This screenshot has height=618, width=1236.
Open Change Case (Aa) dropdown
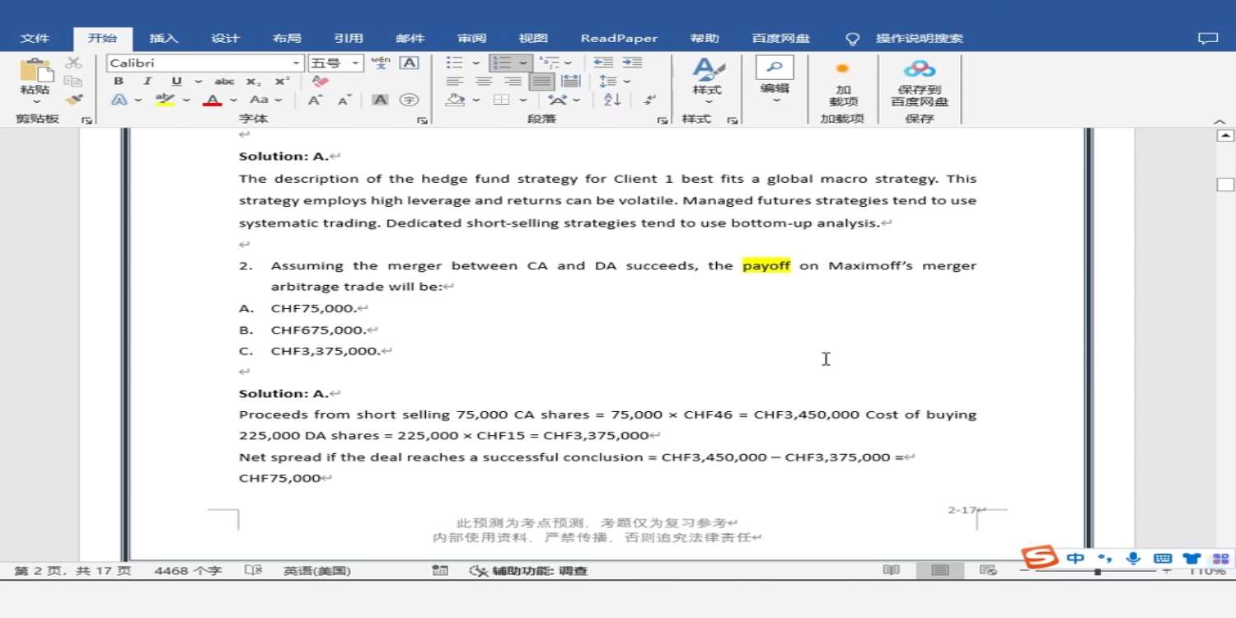click(266, 100)
